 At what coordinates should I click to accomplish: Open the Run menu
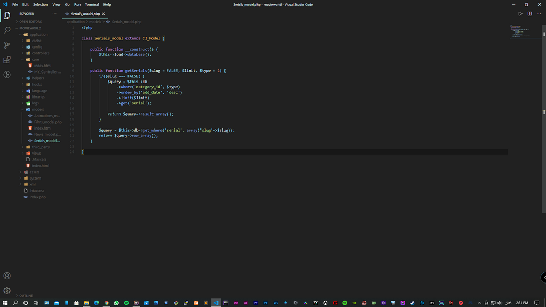coord(77,4)
